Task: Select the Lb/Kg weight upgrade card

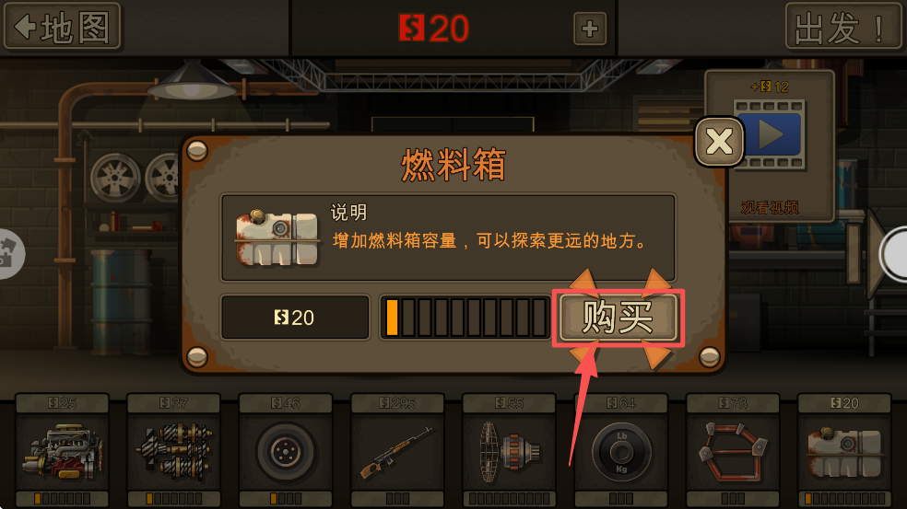Action: pos(621,451)
